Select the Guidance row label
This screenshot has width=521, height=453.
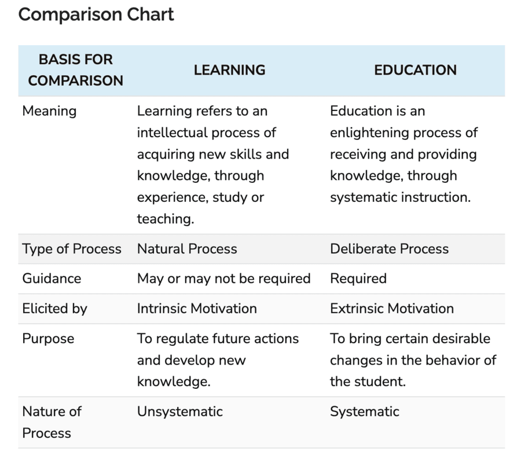pos(52,279)
